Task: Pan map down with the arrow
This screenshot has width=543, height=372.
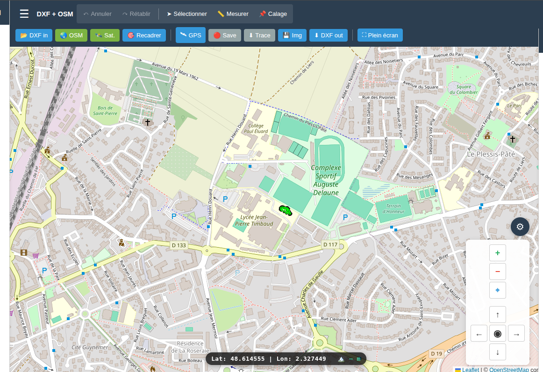Action: (497, 352)
